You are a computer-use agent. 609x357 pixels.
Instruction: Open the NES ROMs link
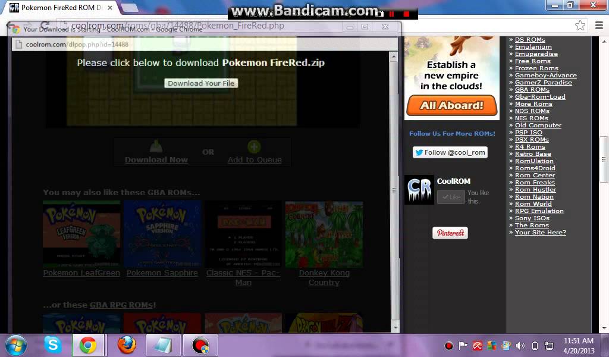(531, 118)
